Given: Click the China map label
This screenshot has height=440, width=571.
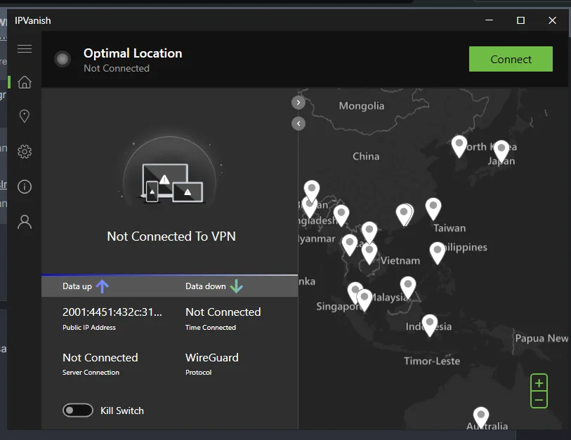Looking at the screenshot, I should [366, 156].
